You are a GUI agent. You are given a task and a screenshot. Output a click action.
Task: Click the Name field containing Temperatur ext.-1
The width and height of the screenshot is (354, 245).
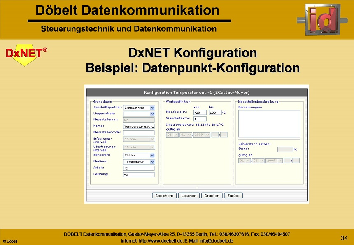(x=139, y=126)
